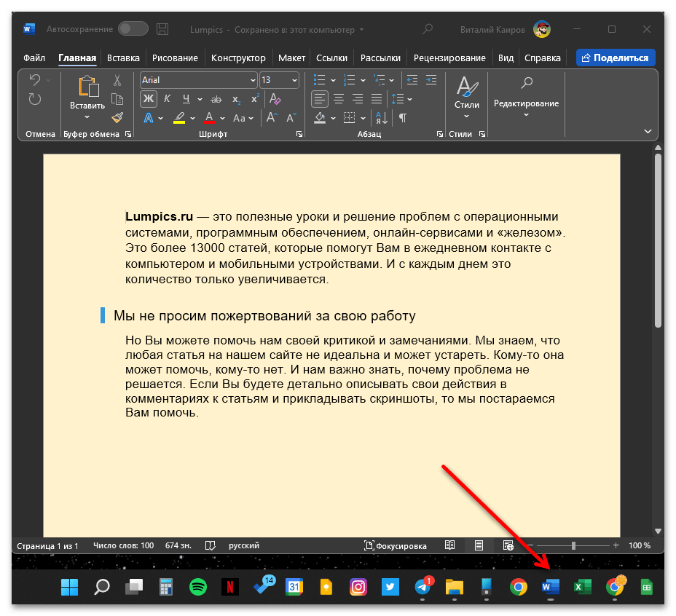Center-align the paragraph text
This screenshot has height=616, width=676.
339,99
